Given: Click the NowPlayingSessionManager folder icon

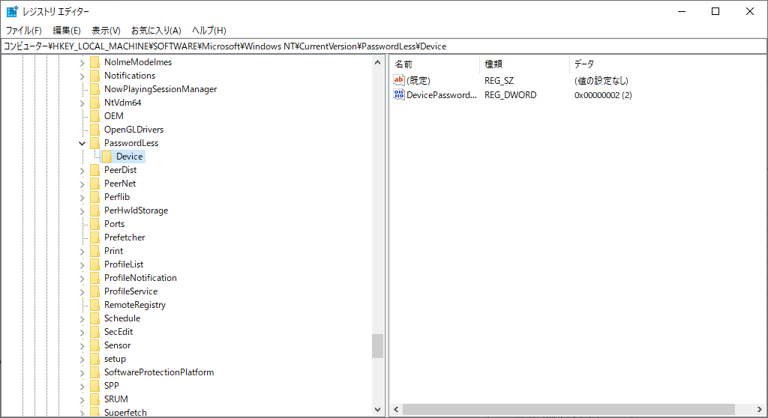Looking at the screenshot, I should [x=95, y=89].
